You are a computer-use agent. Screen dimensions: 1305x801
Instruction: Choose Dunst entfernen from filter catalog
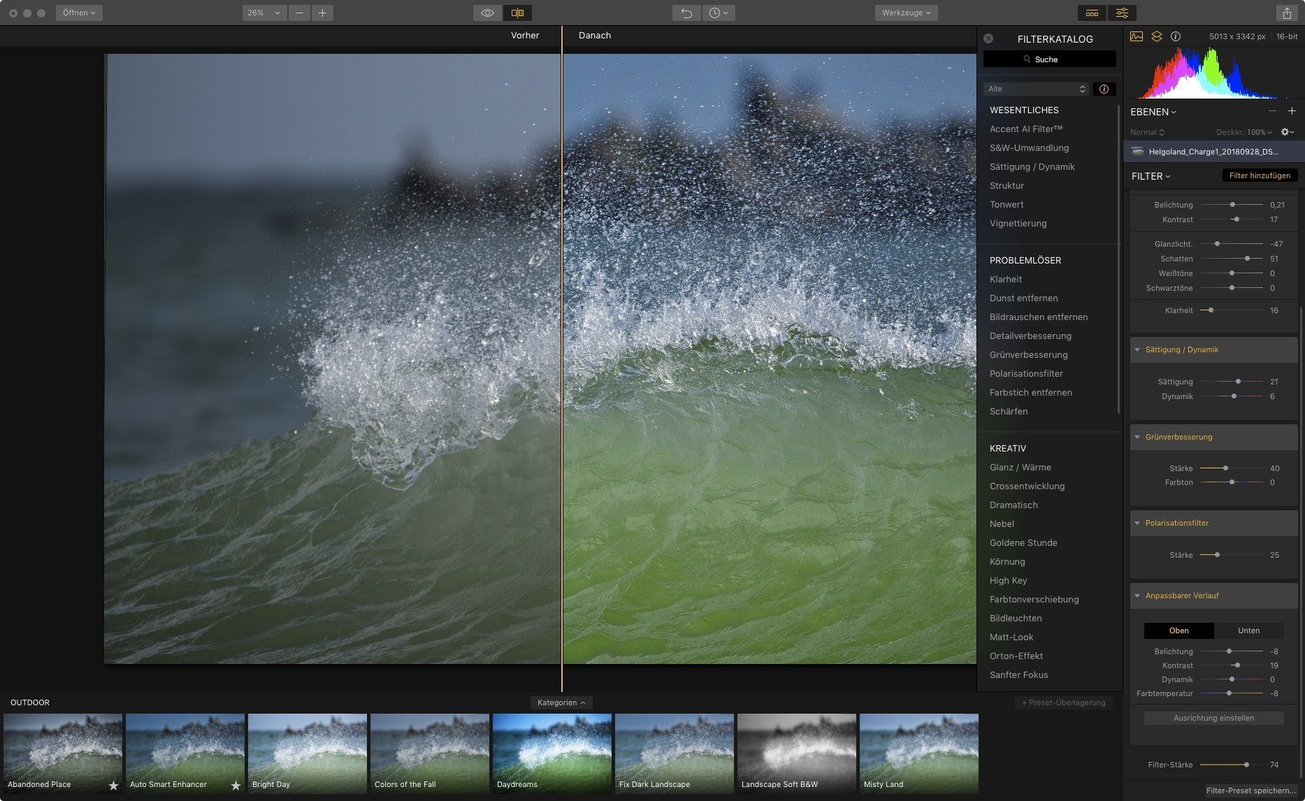click(x=1023, y=298)
